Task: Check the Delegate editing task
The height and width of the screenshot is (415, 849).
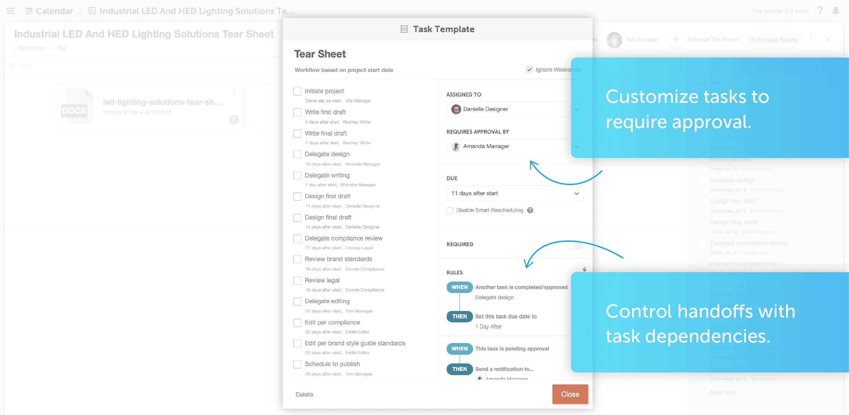Action: (x=297, y=301)
